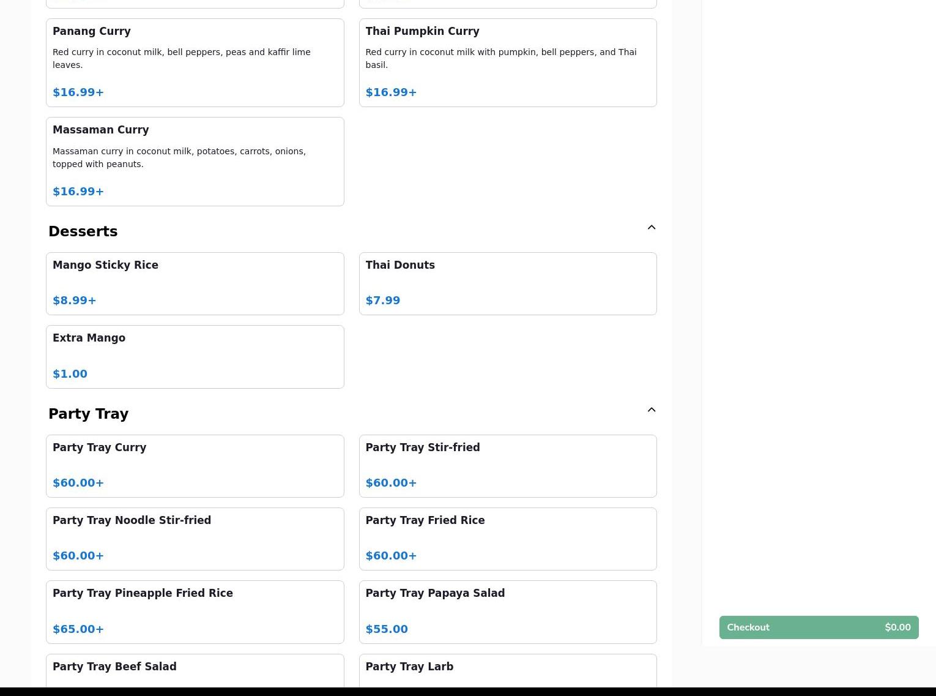Open Party Tray Fried Rice
The width and height of the screenshot is (936, 696).
coord(507,539)
